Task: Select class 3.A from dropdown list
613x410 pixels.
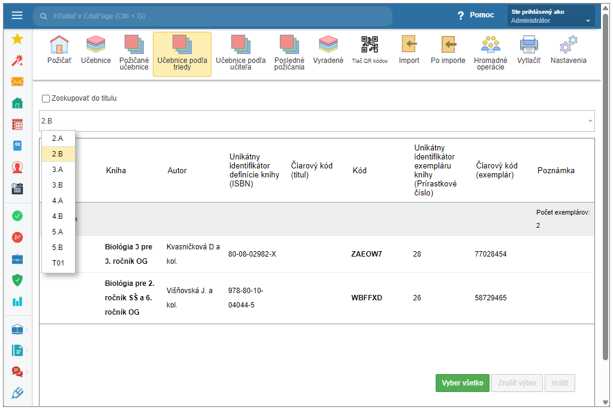Action: (58, 170)
